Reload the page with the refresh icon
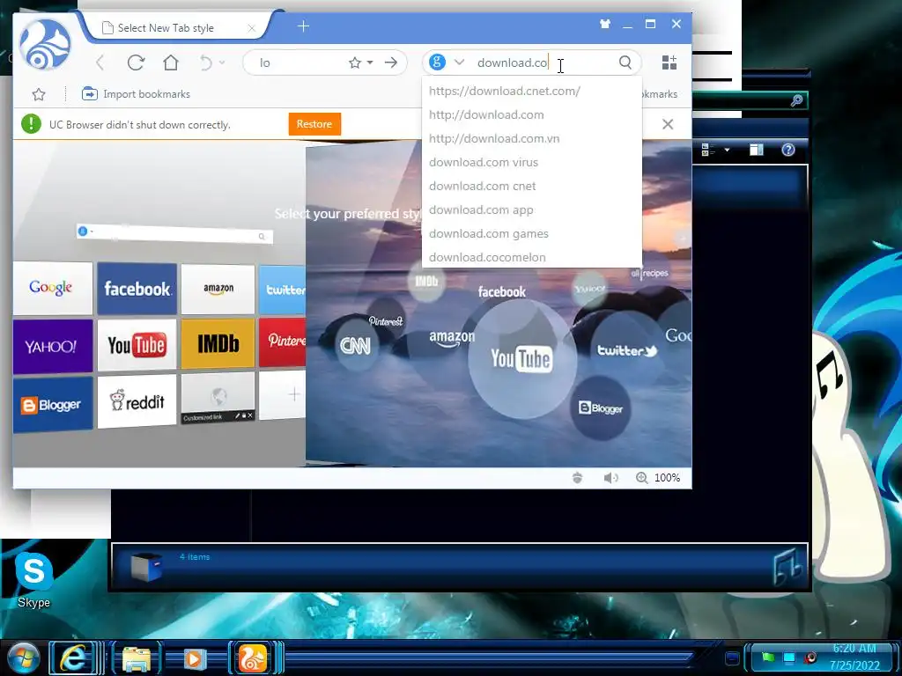 (136, 62)
